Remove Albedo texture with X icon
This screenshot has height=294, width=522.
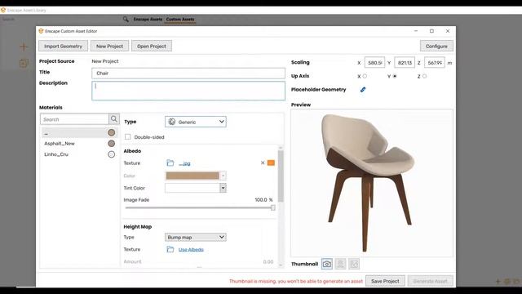(x=263, y=163)
